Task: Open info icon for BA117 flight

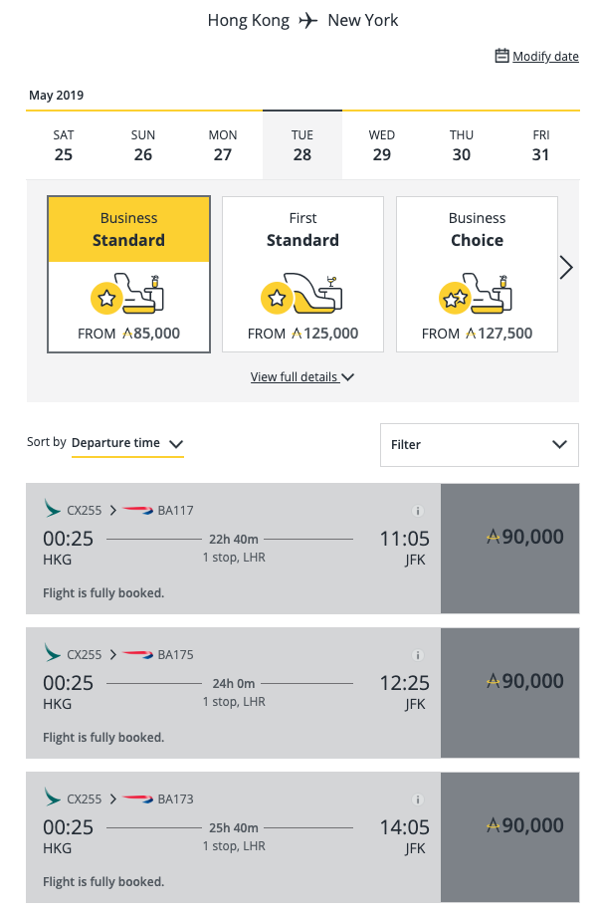Action: pyautogui.click(x=417, y=511)
